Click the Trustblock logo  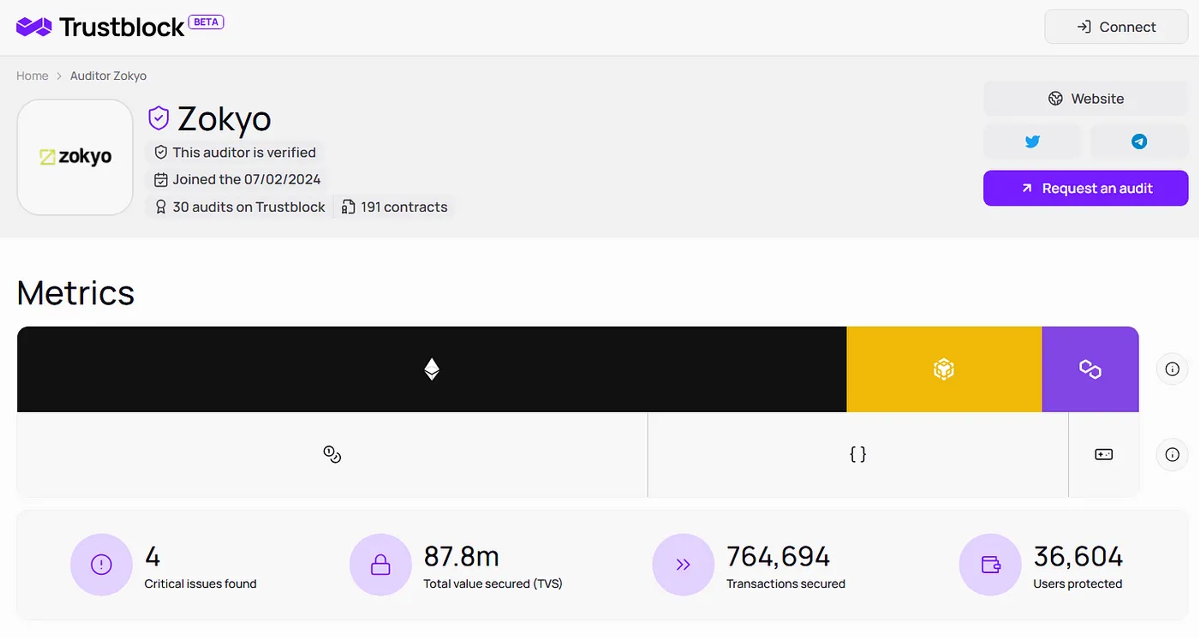pyautogui.click(x=100, y=27)
